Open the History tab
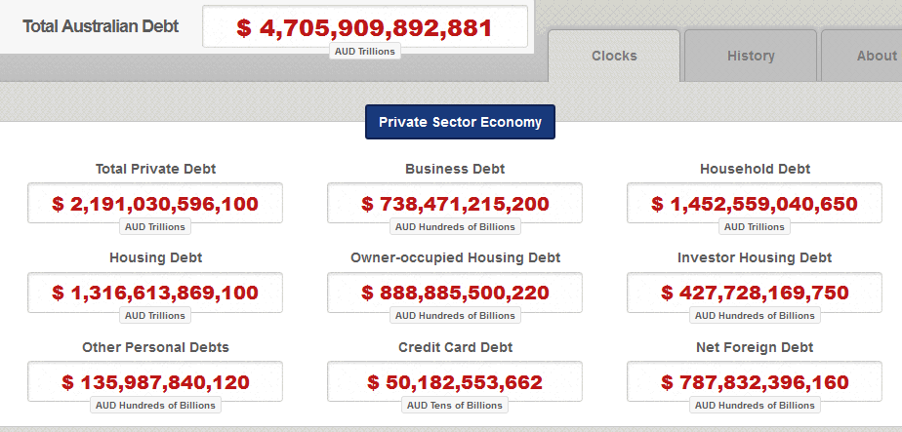The height and width of the screenshot is (432, 902). pos(751,56)
